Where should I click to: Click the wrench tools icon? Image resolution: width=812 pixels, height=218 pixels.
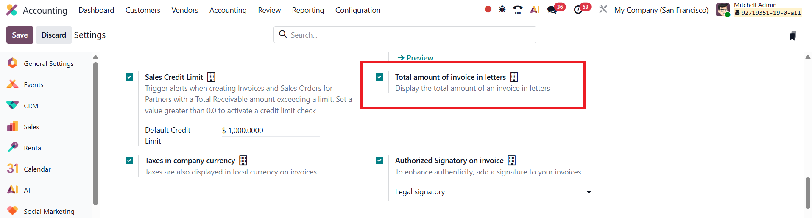click(x=603, y=9)
